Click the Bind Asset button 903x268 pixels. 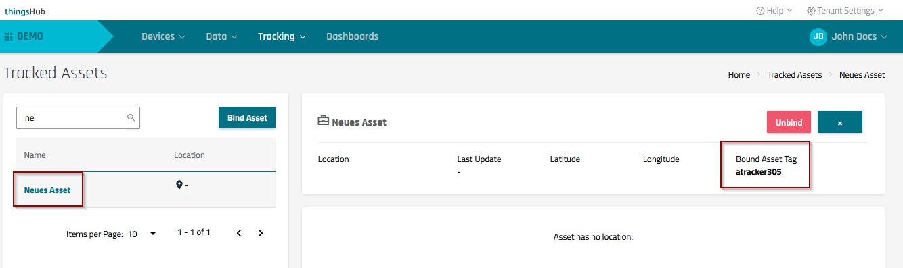point(247,117)
